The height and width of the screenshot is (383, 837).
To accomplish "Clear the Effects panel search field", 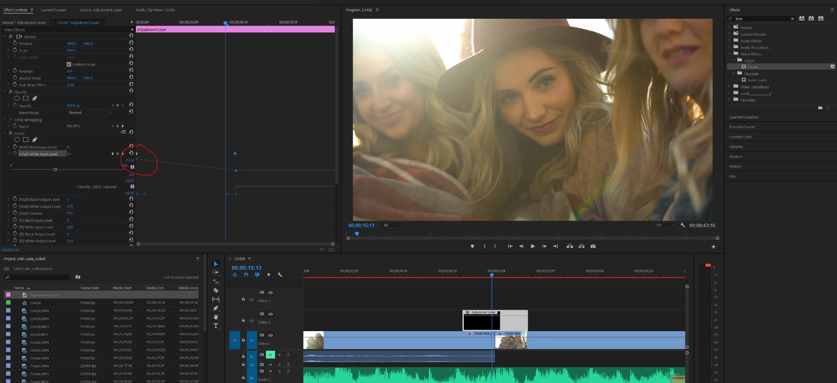I will (793, 19).
